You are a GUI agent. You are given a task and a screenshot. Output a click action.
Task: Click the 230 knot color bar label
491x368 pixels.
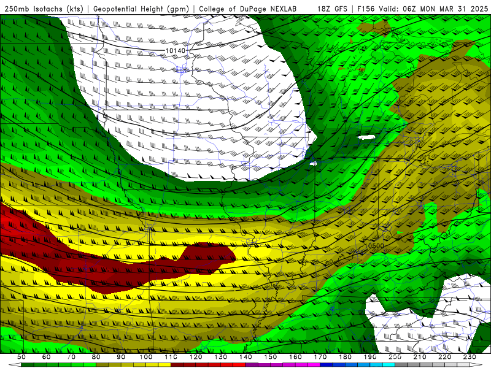pos(470,357)
